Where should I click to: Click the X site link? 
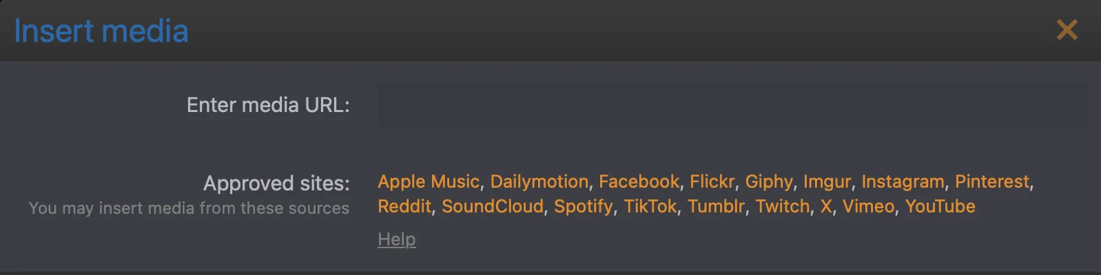pos(826,206)
